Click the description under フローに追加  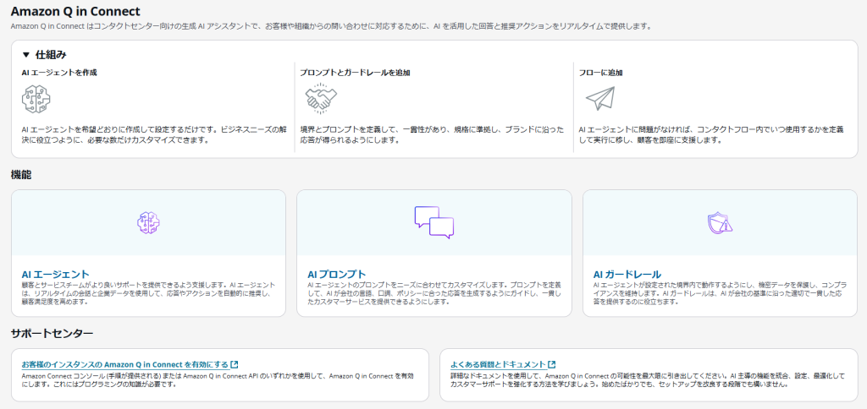point(711,134)
